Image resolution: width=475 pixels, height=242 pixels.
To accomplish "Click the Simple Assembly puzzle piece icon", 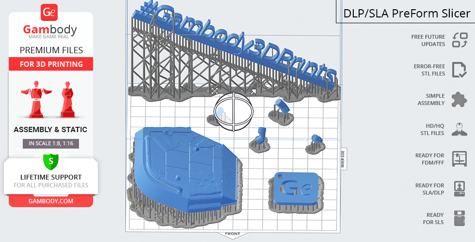I will [x=459, y=99].
